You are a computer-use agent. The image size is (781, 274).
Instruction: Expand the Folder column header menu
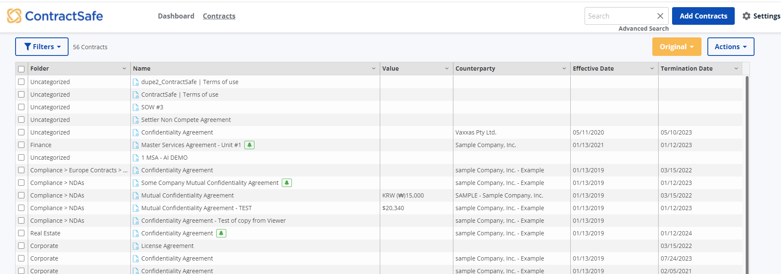coord(124,68)
